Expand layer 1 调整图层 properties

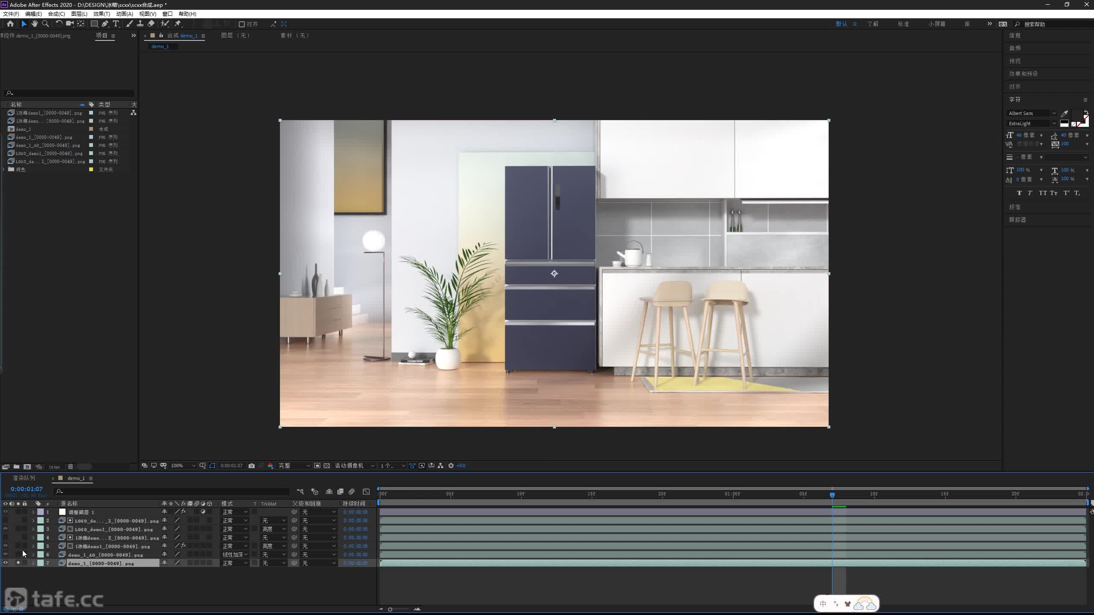(x=33, y=512)
